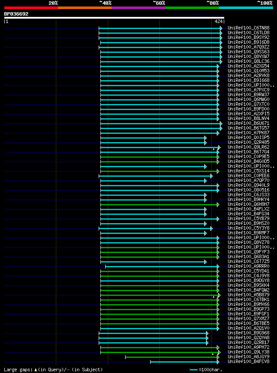This screenshot has width=277, height=373.
Task: Click the short green alignment bar of UniRef100_A8JGY9
Action: point(172,357)
